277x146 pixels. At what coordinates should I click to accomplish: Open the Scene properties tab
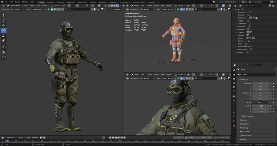234,87
